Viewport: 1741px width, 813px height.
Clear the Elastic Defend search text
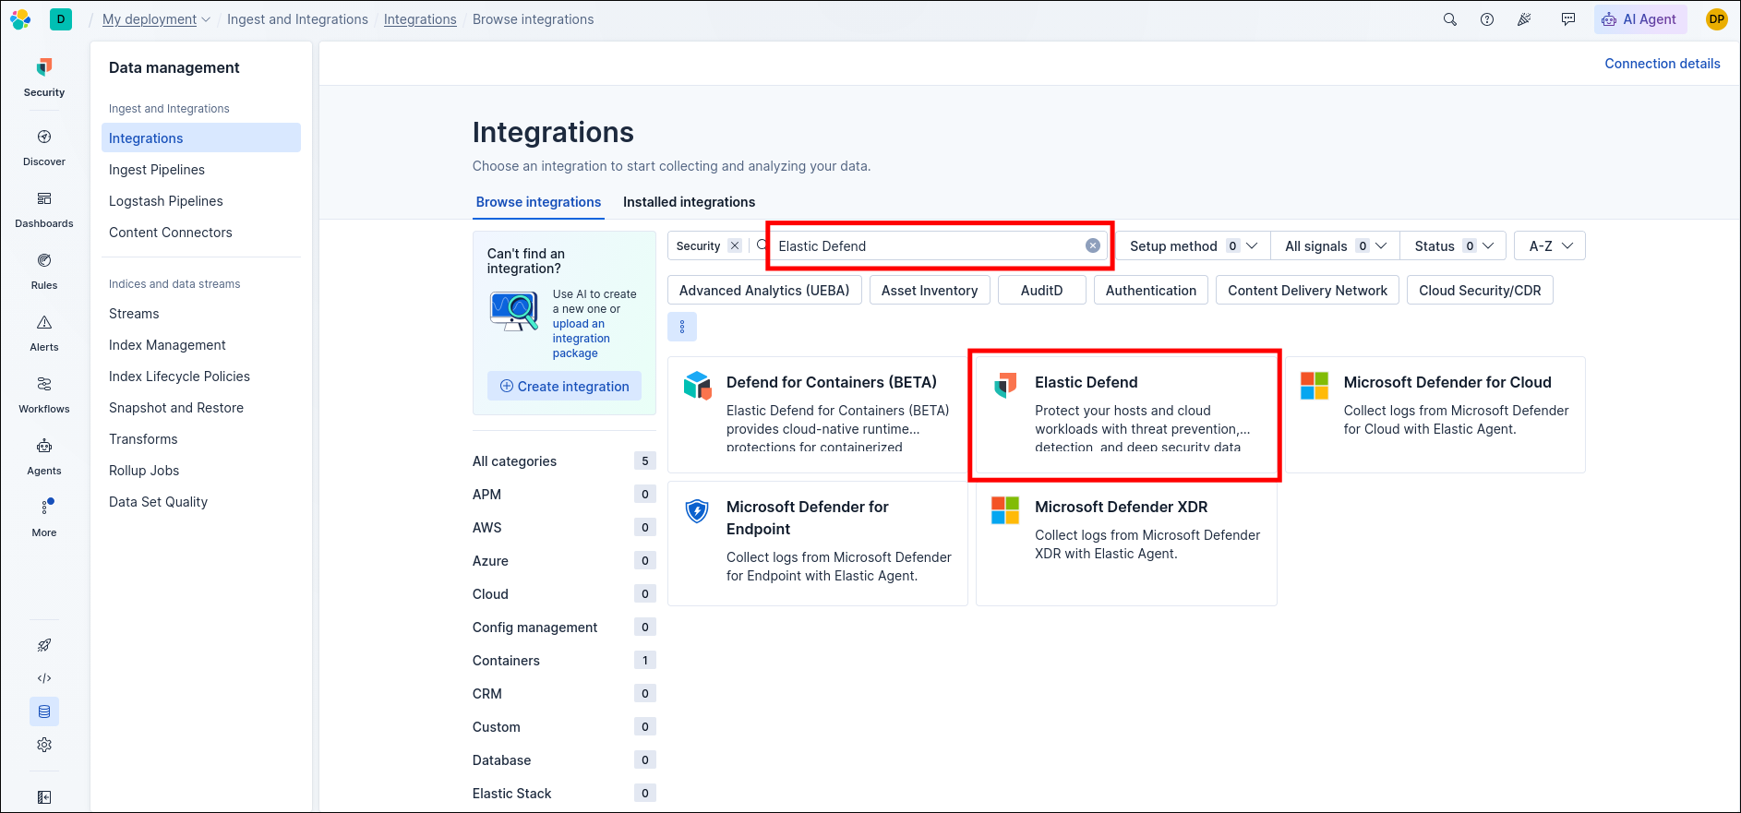pyautogui.click(x=1092, y=245)
